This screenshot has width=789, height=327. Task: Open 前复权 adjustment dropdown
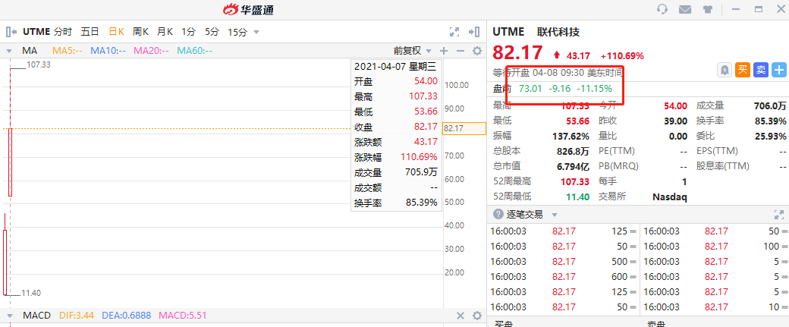click(413, 50)
